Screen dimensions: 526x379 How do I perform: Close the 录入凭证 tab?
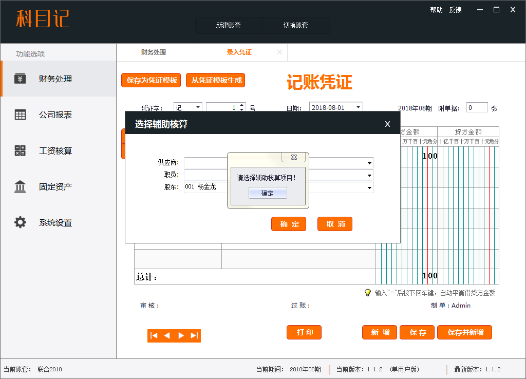(279, 52)
